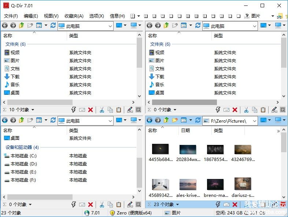Click cut scissors in top-left pane
The width and height of the screenshot is (288, 217).
(x=102, y=110)
